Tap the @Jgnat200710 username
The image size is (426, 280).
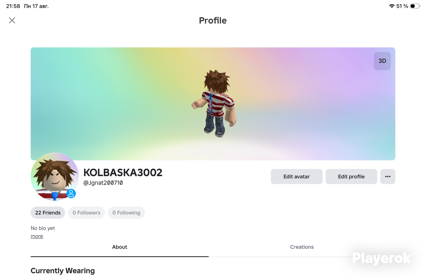(x=103, y=183)
